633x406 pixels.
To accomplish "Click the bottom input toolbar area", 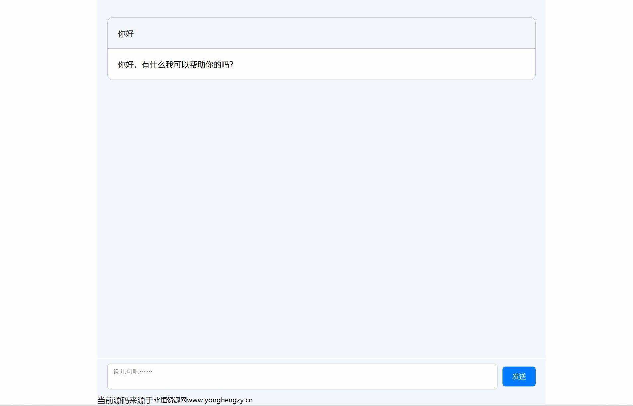I will (x=321, y=376).
